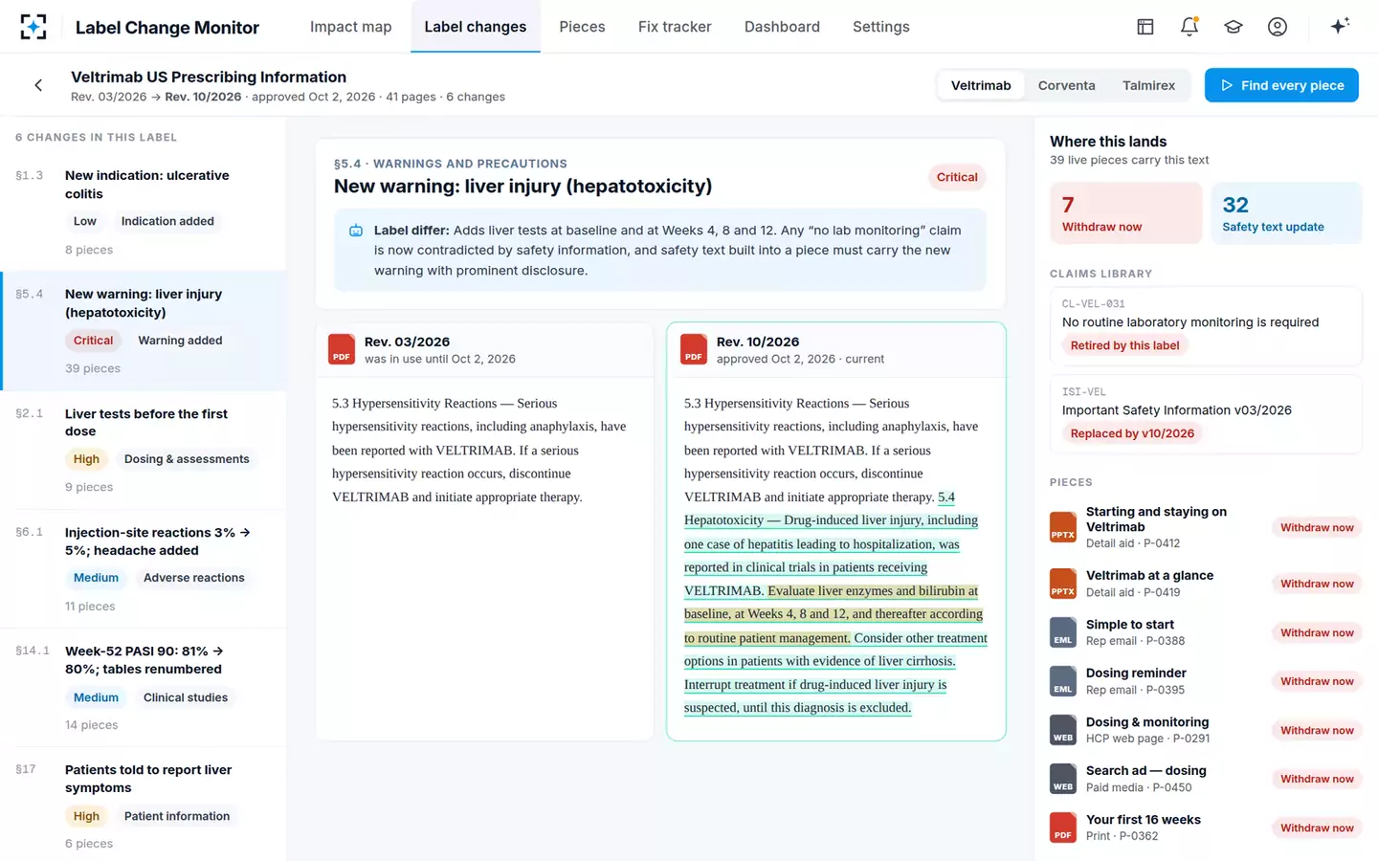Click Withdraw now for Veltrimab at a glance
1378x861 pixels.
1317,584
